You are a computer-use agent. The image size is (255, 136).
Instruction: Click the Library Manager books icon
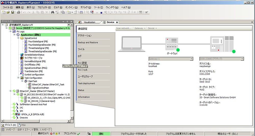(x=22, y=58)
